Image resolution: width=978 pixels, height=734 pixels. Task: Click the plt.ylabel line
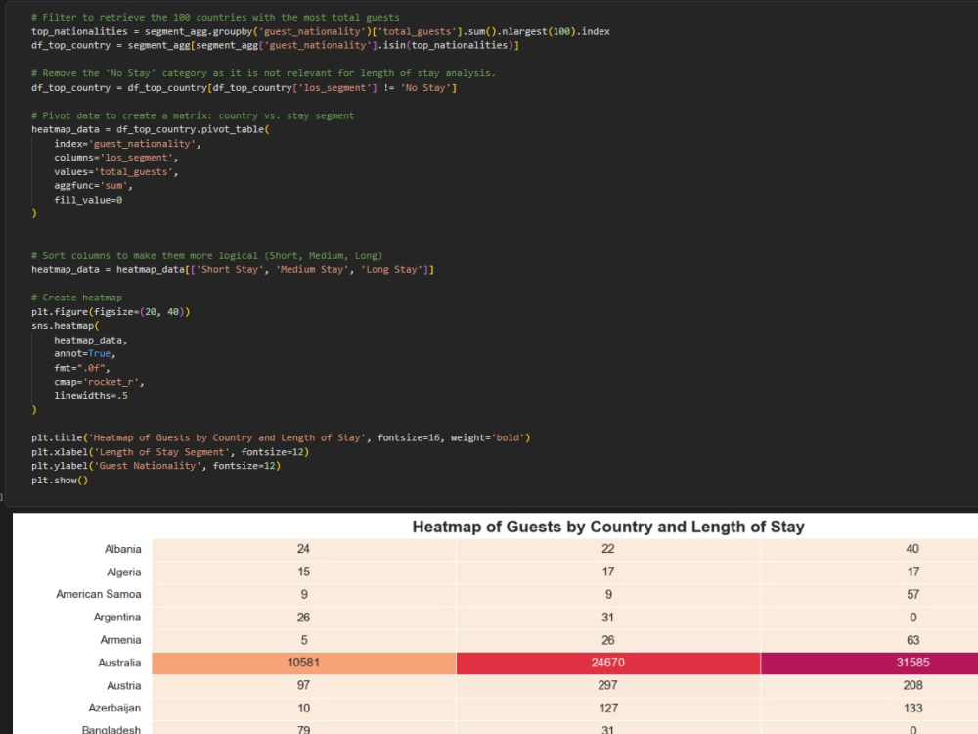156,466
